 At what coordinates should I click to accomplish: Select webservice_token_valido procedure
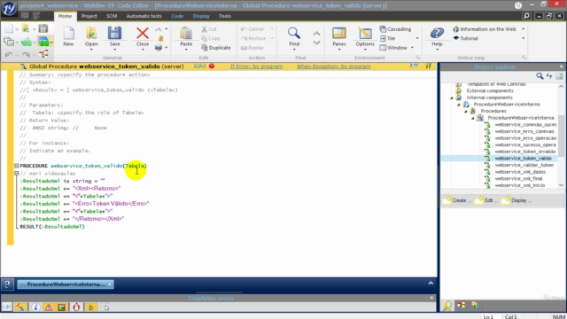tap(524, 159)
